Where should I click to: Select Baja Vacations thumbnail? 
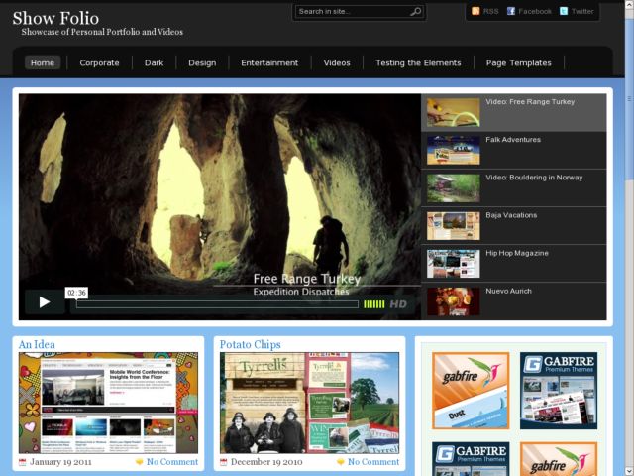pos(454,226)
